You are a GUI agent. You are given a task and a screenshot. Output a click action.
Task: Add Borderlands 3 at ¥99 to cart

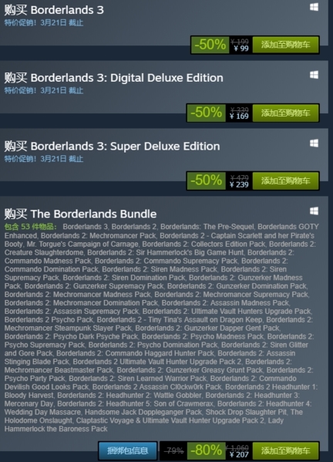(286, 45)
